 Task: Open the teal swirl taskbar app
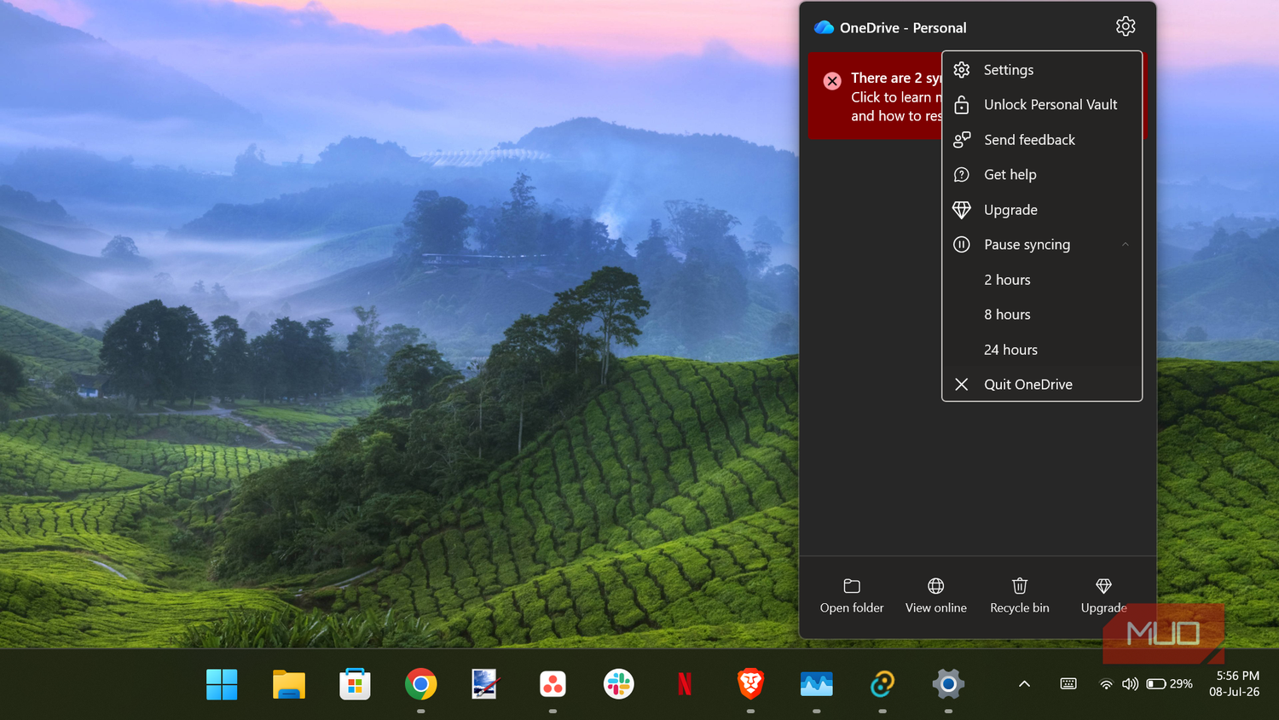pyautogui.click(x=883, y=684)
